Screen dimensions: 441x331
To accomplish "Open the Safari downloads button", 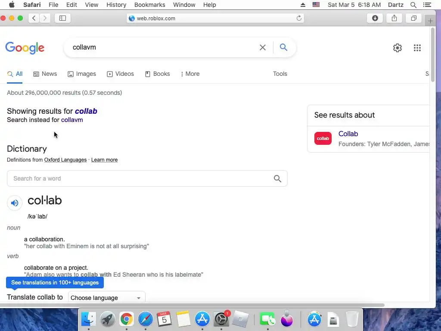I will point(375,18).
